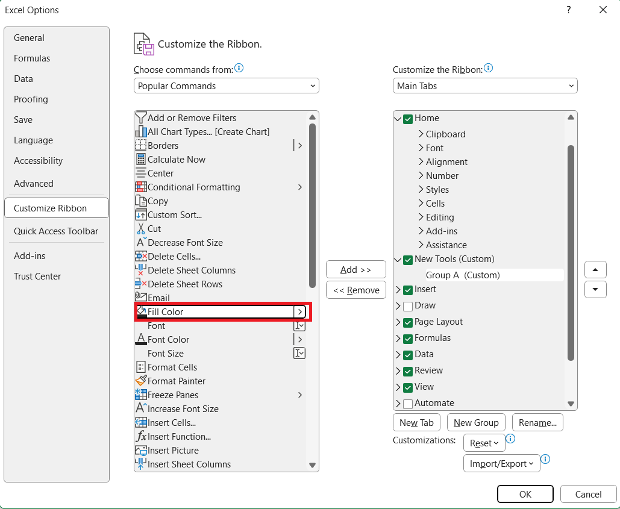Select the Delete Sheet Columns icon
The height and width of the screenshot is (509, 620).
141,270
